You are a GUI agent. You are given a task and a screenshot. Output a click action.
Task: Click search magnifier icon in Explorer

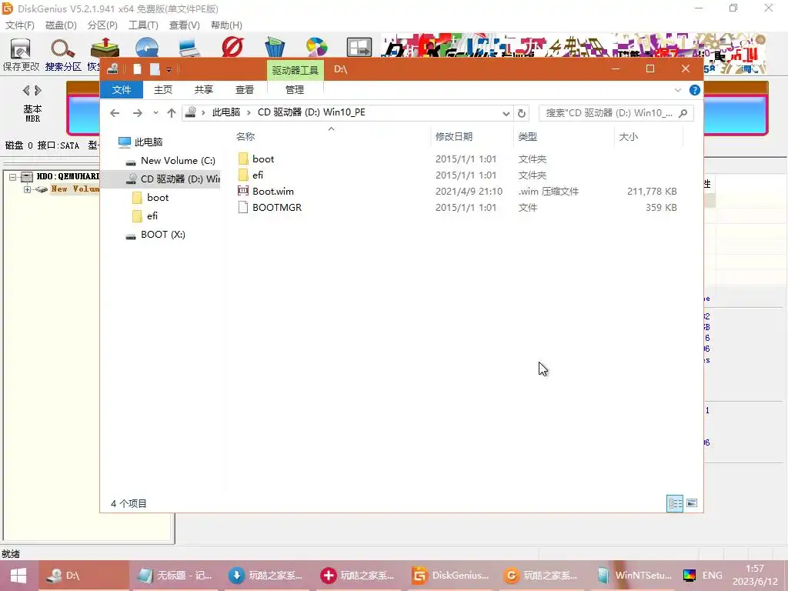(x=683, y=113)
